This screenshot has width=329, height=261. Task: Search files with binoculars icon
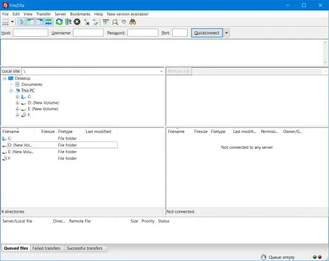[x=133, y=22]
